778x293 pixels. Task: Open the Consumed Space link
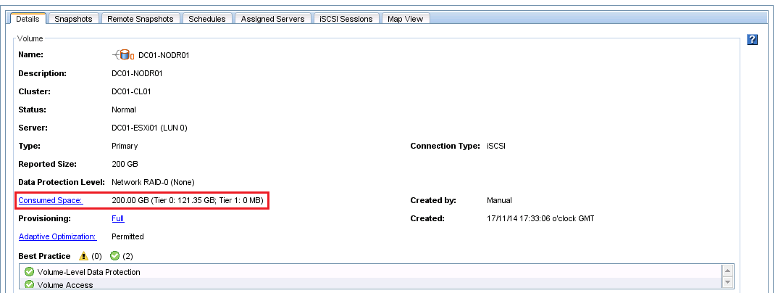pyautogui.click(x=50, y=200)
